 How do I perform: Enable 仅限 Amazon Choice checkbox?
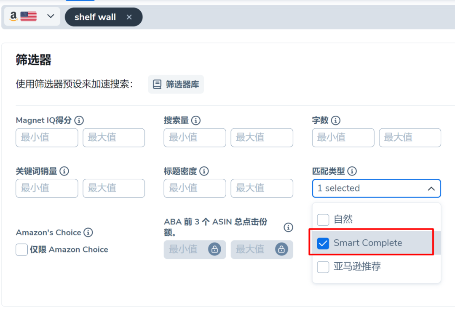[x=22, y=249]
